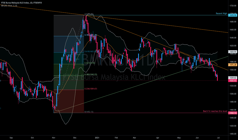Image resolution: width=238 pixels, height=140 pixels.
Task: Click the 1460.00 price scale value
Action: pyautogui.click(x=233, y=110)
